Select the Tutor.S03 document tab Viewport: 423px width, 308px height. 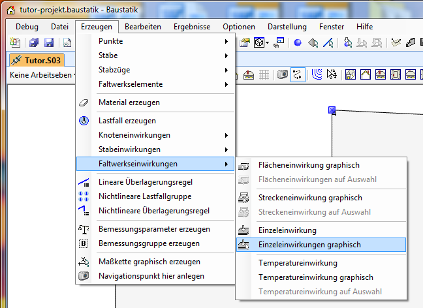pyautogui.click(x=37, y=60)
